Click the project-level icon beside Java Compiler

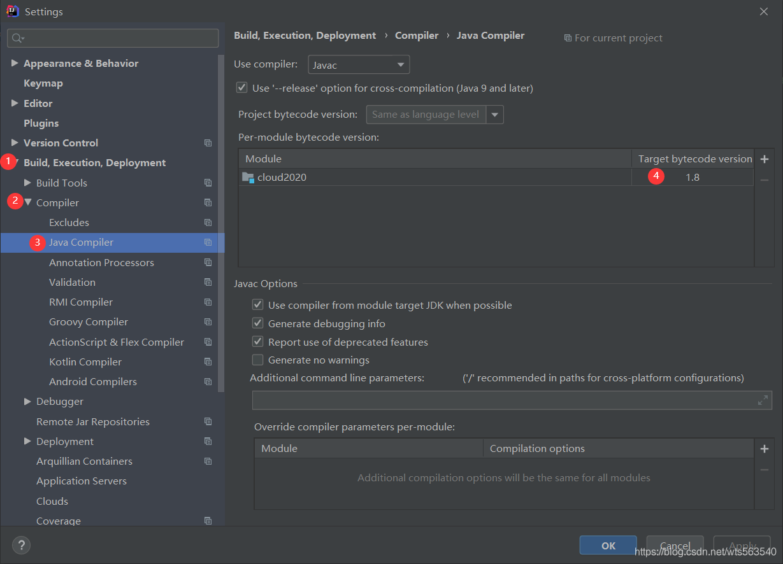(x=208, y=243)
